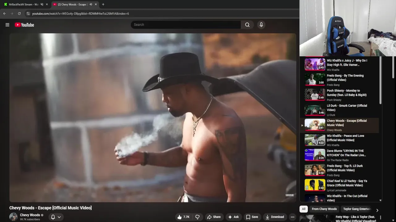396x222 pixels.
Task: Open more actions three-dot menu under video
Action: click(292, 217)
